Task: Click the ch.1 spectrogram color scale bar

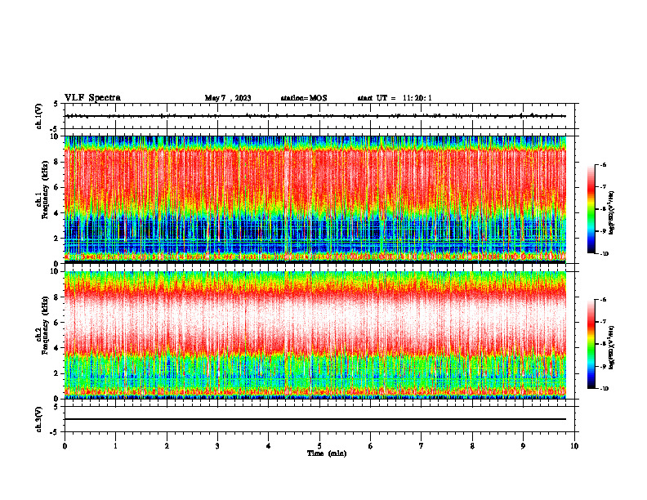Action: click(x=591, y=209)
